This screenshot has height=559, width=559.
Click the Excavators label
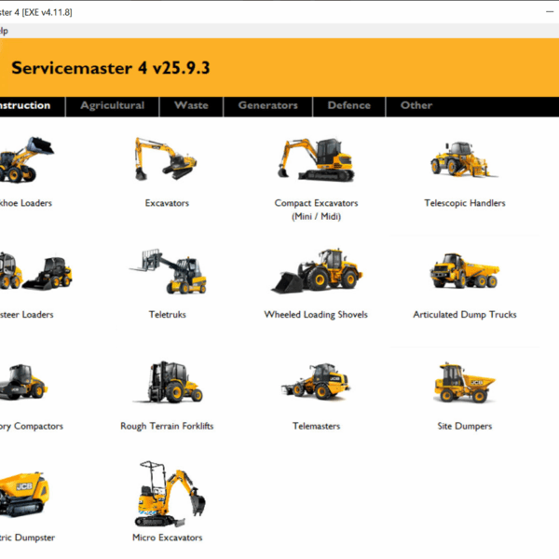point(167,203)
